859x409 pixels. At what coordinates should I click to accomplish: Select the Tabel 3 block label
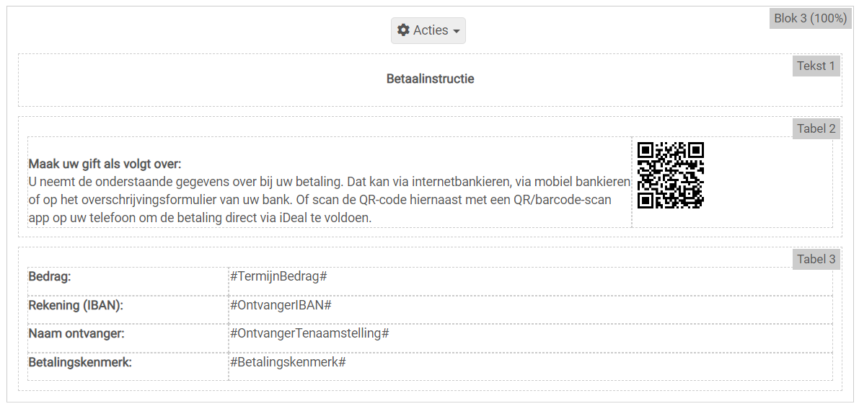coord(816,259)
